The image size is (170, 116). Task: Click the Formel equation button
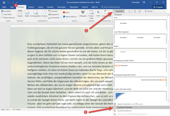(148, 11)
